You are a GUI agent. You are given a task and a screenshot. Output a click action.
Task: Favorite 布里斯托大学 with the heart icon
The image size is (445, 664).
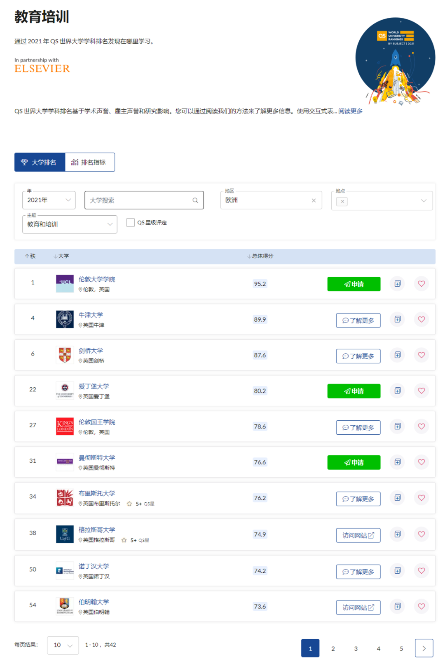[x=421, y=497]
